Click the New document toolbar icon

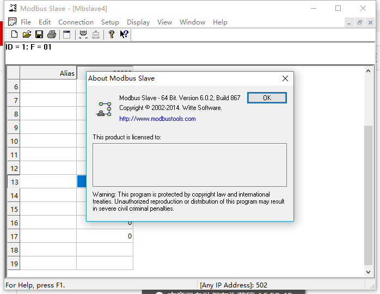click(x=14, y=34)
